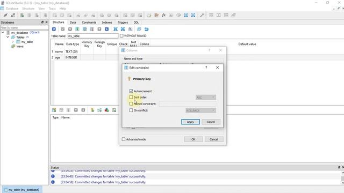Click the Named constraint text field
Viewport: 344px width, 193px height.
coord(188,103)
